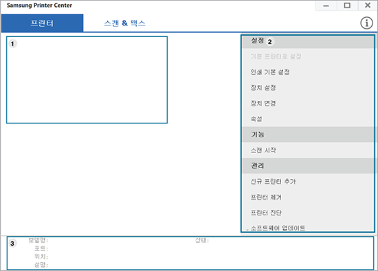378x271 pixels.
Task: Close the Samsung Printer Center window
Action: (x=368, y=5)
